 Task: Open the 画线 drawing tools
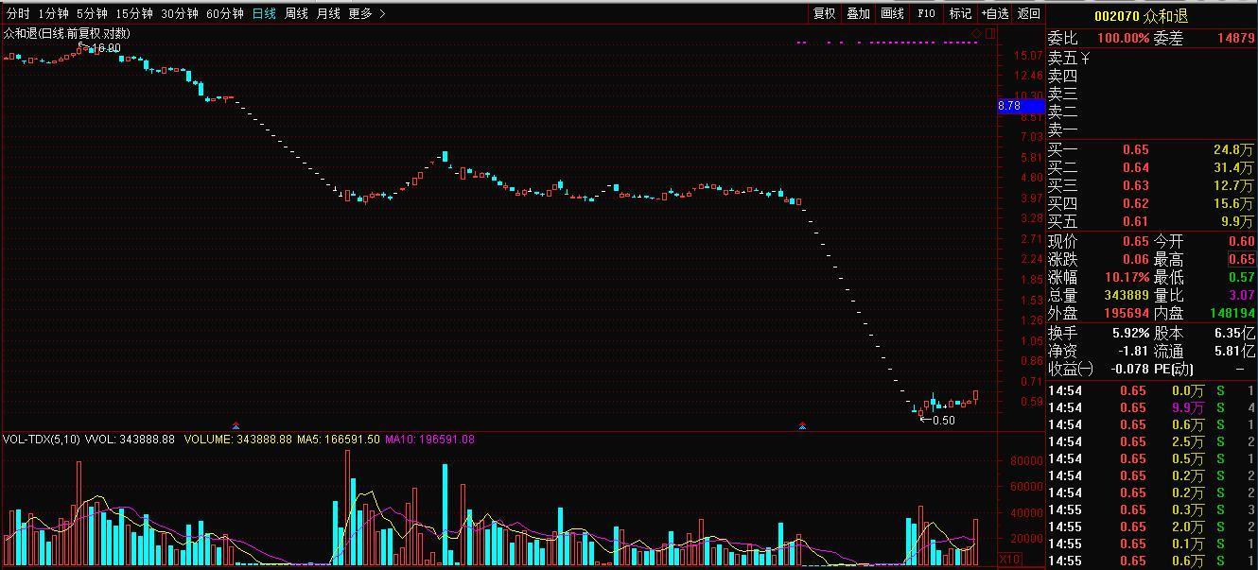coord(892,13)
